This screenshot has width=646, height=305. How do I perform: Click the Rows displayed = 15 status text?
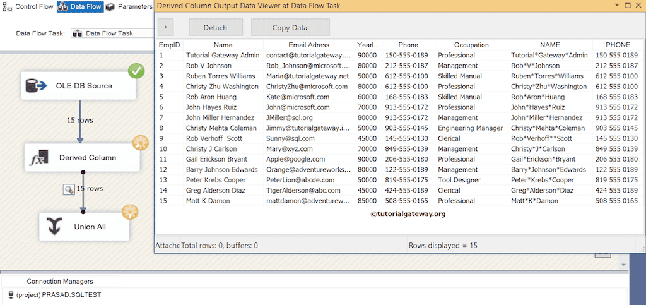tap(443, 246)
